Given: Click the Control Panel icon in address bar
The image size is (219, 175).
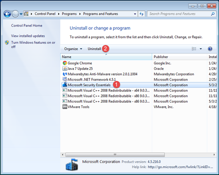Looking at the screenshot, I should click(26, 14).
